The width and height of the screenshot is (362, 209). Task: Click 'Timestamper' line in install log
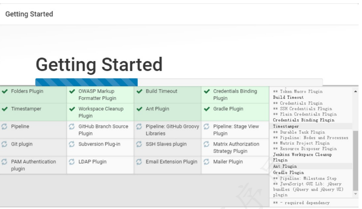[286, 127]
